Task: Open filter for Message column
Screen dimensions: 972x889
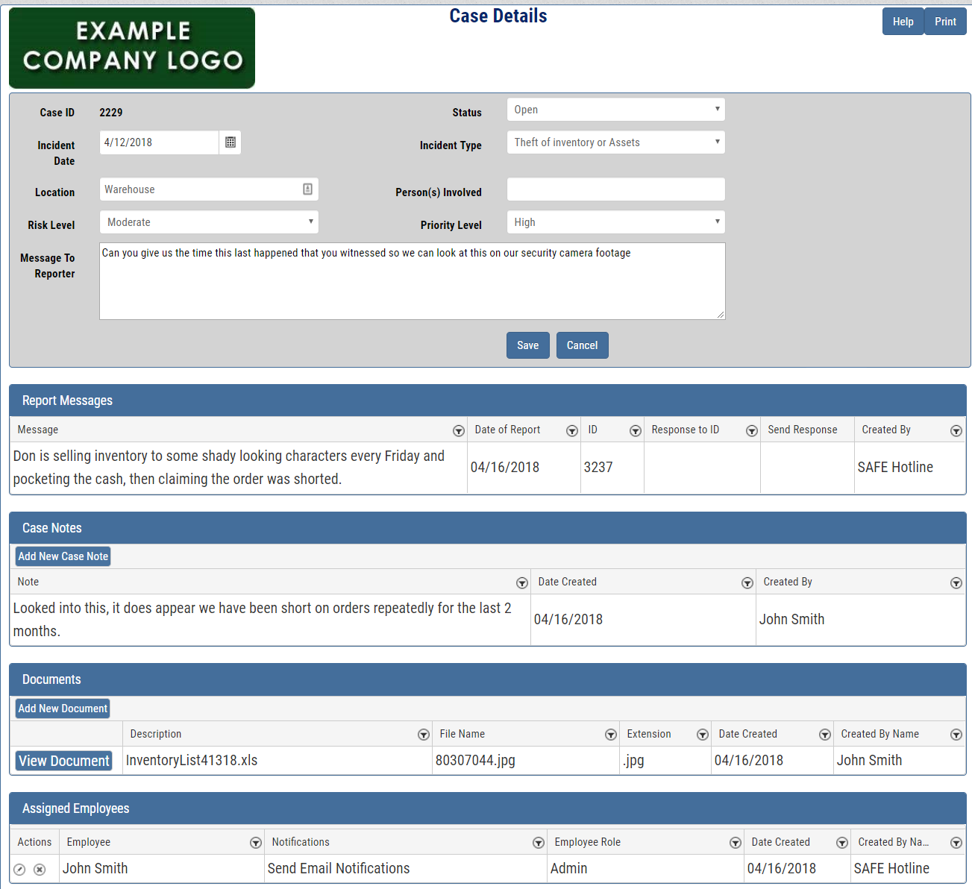Action: tap(459, 431)
